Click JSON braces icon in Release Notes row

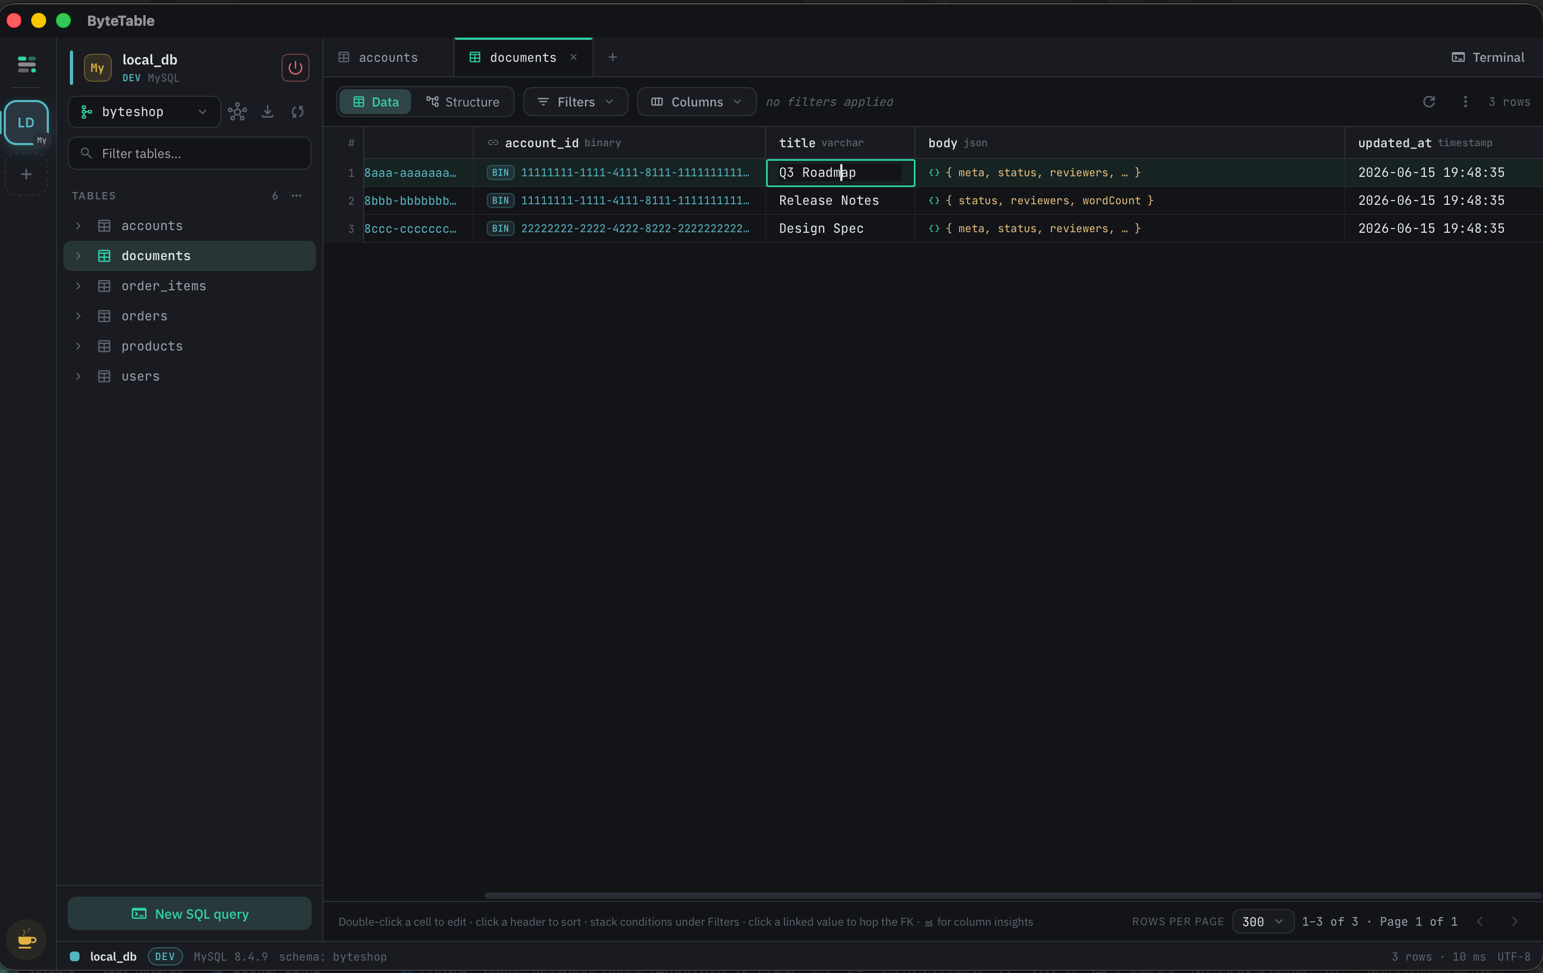click(934, 201)
